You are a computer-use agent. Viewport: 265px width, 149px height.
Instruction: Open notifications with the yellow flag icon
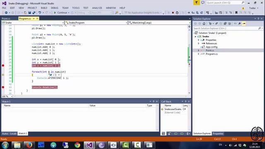[196, 3]
